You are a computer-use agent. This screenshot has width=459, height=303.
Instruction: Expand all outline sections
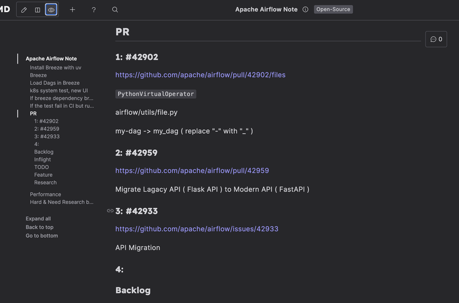pyautogui.click(x=38, y=219)
